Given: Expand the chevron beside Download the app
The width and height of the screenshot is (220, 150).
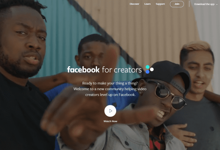Looking at the screenshot, I should pyautogui.click(x=217, y=4).
